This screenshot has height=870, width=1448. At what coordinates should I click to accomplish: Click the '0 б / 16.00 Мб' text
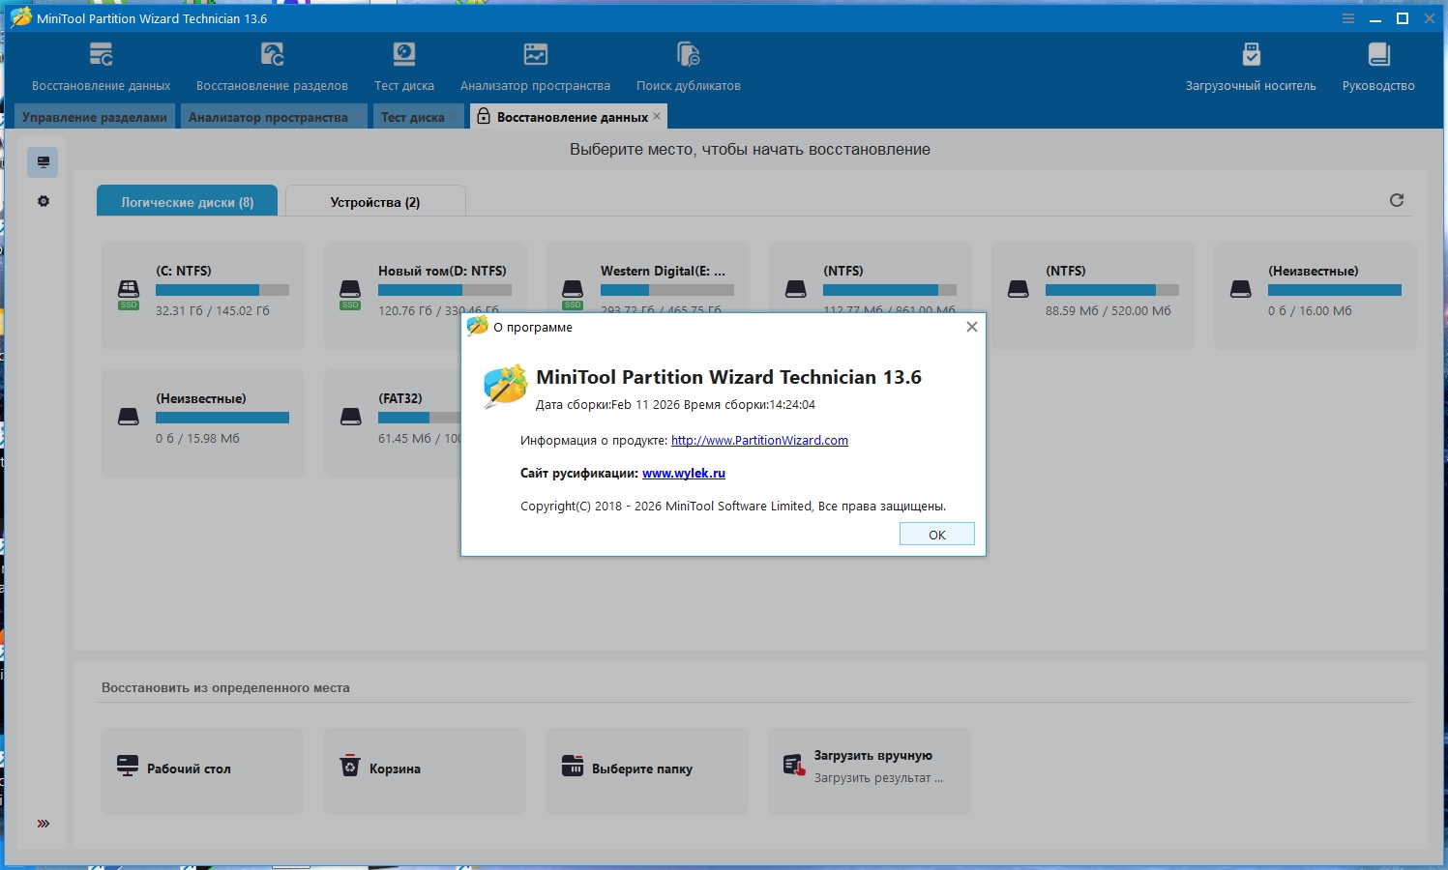point(1310,310)
